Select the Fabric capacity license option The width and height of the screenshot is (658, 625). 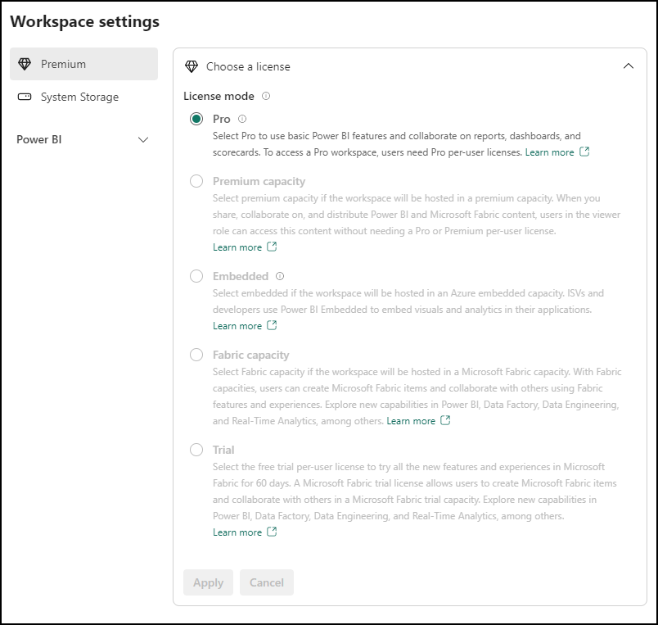[196, 355]
